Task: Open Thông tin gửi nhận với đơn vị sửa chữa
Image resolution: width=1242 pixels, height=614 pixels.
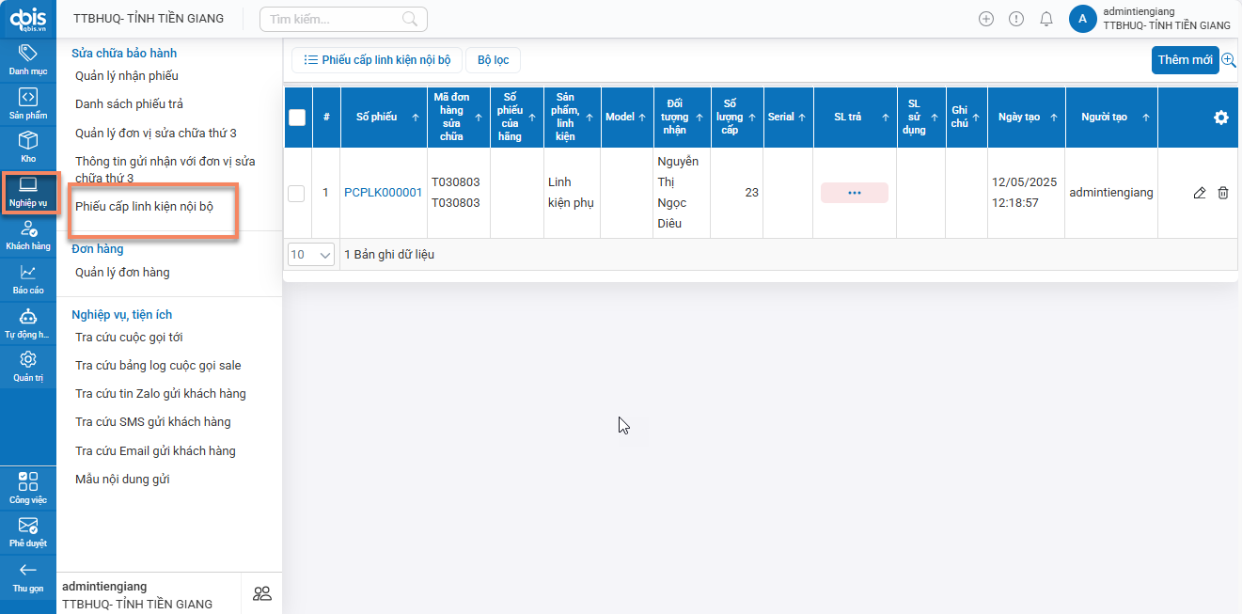Action: (165, 169)
